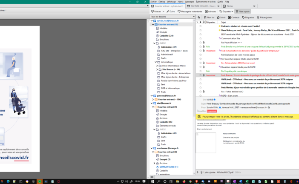The width and height of the screenshot is (299, 184).
Task: Compose a message with Écrire
Action: pyautogui.click(x=170, y=11)
